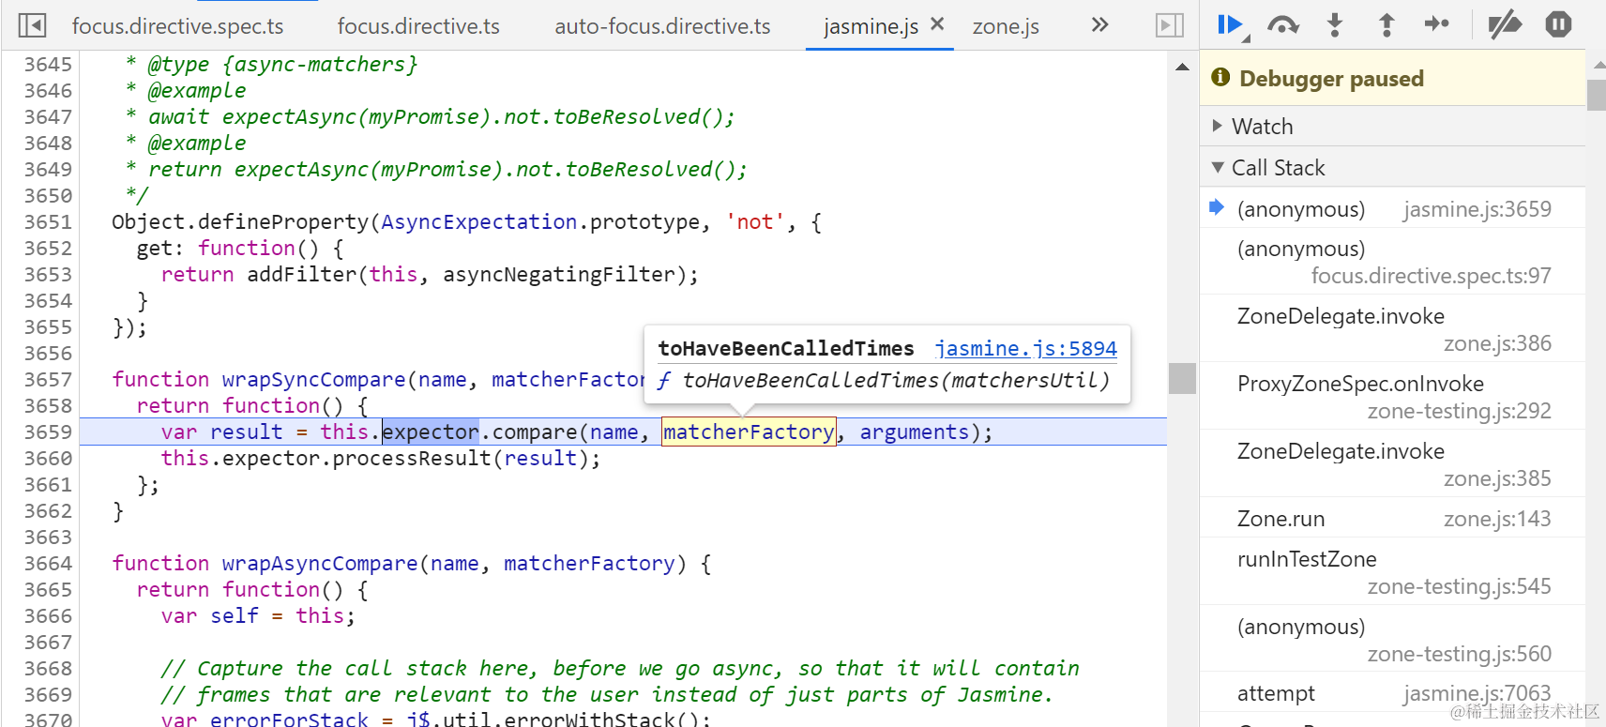Screen dimensions: 1606x727
Task: Switch to the zone.js tab
Action: (1006, 26)
